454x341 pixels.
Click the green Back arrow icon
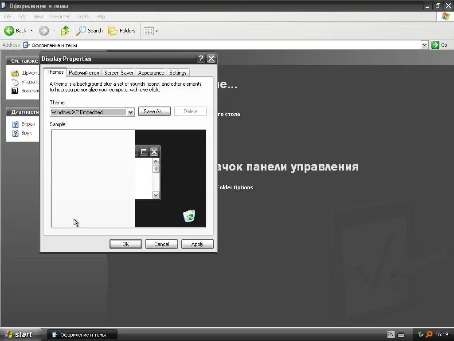click(9, 31)
